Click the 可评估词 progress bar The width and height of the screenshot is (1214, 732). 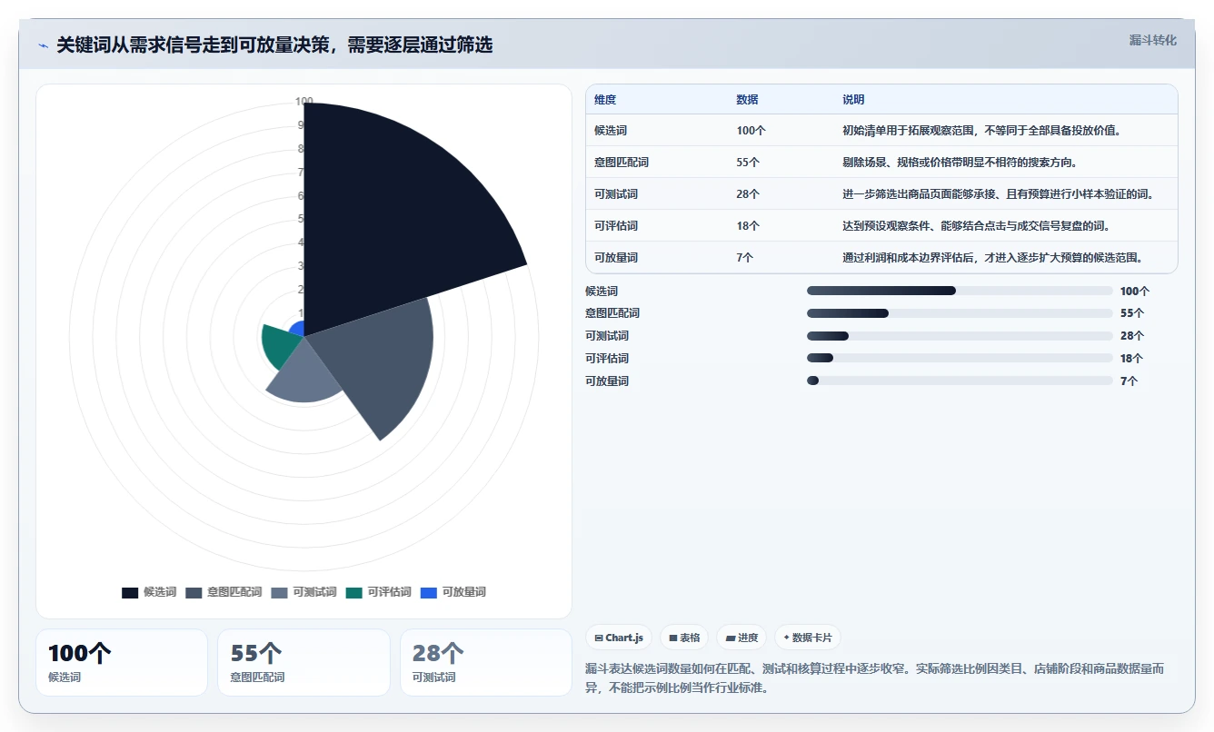[960, 358]
